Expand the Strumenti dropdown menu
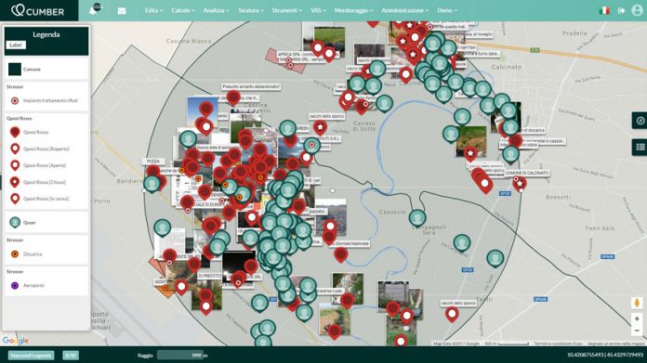The height and width of the screenshot is (363, 647). pos(286,10)
